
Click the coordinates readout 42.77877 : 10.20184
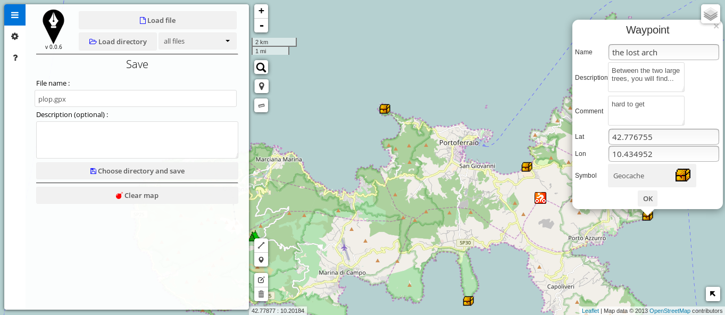pos(278,311)
